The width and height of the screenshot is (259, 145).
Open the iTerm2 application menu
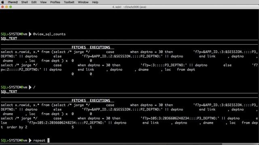(x=13, y=2)
